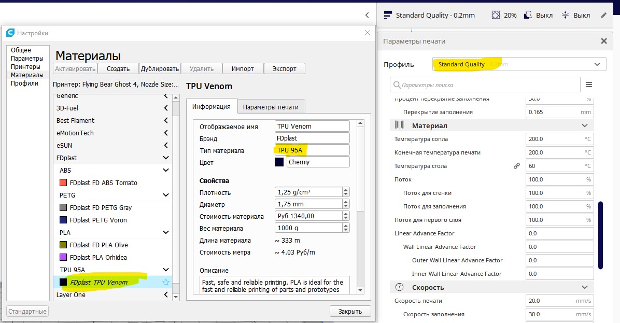Click FDplast PLA Orhidea purple swatch
Viewport: 620px width, 323px height.
(x=63, y=257)
